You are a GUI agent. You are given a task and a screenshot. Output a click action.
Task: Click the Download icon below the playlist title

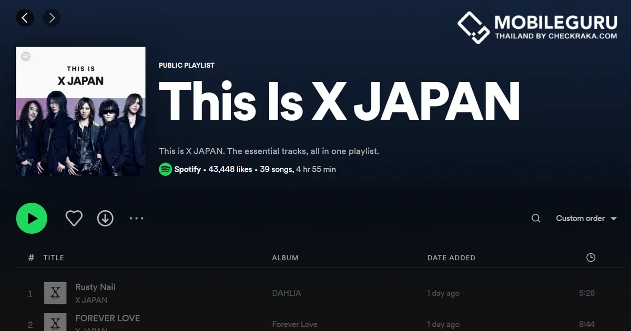pyautogui.click(x=105, y=218)
